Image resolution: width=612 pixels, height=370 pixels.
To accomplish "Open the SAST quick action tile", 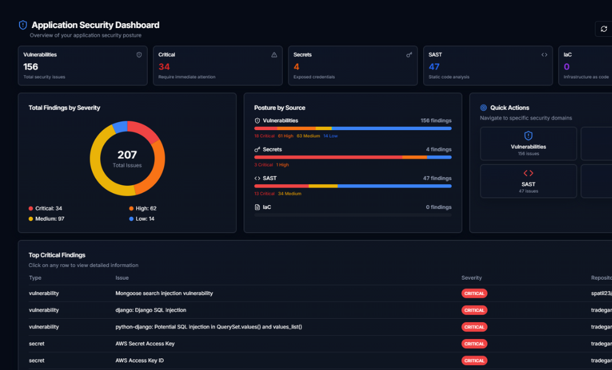I will click(x=528, y=181).
